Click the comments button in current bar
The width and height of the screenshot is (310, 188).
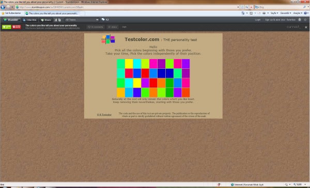96,27
